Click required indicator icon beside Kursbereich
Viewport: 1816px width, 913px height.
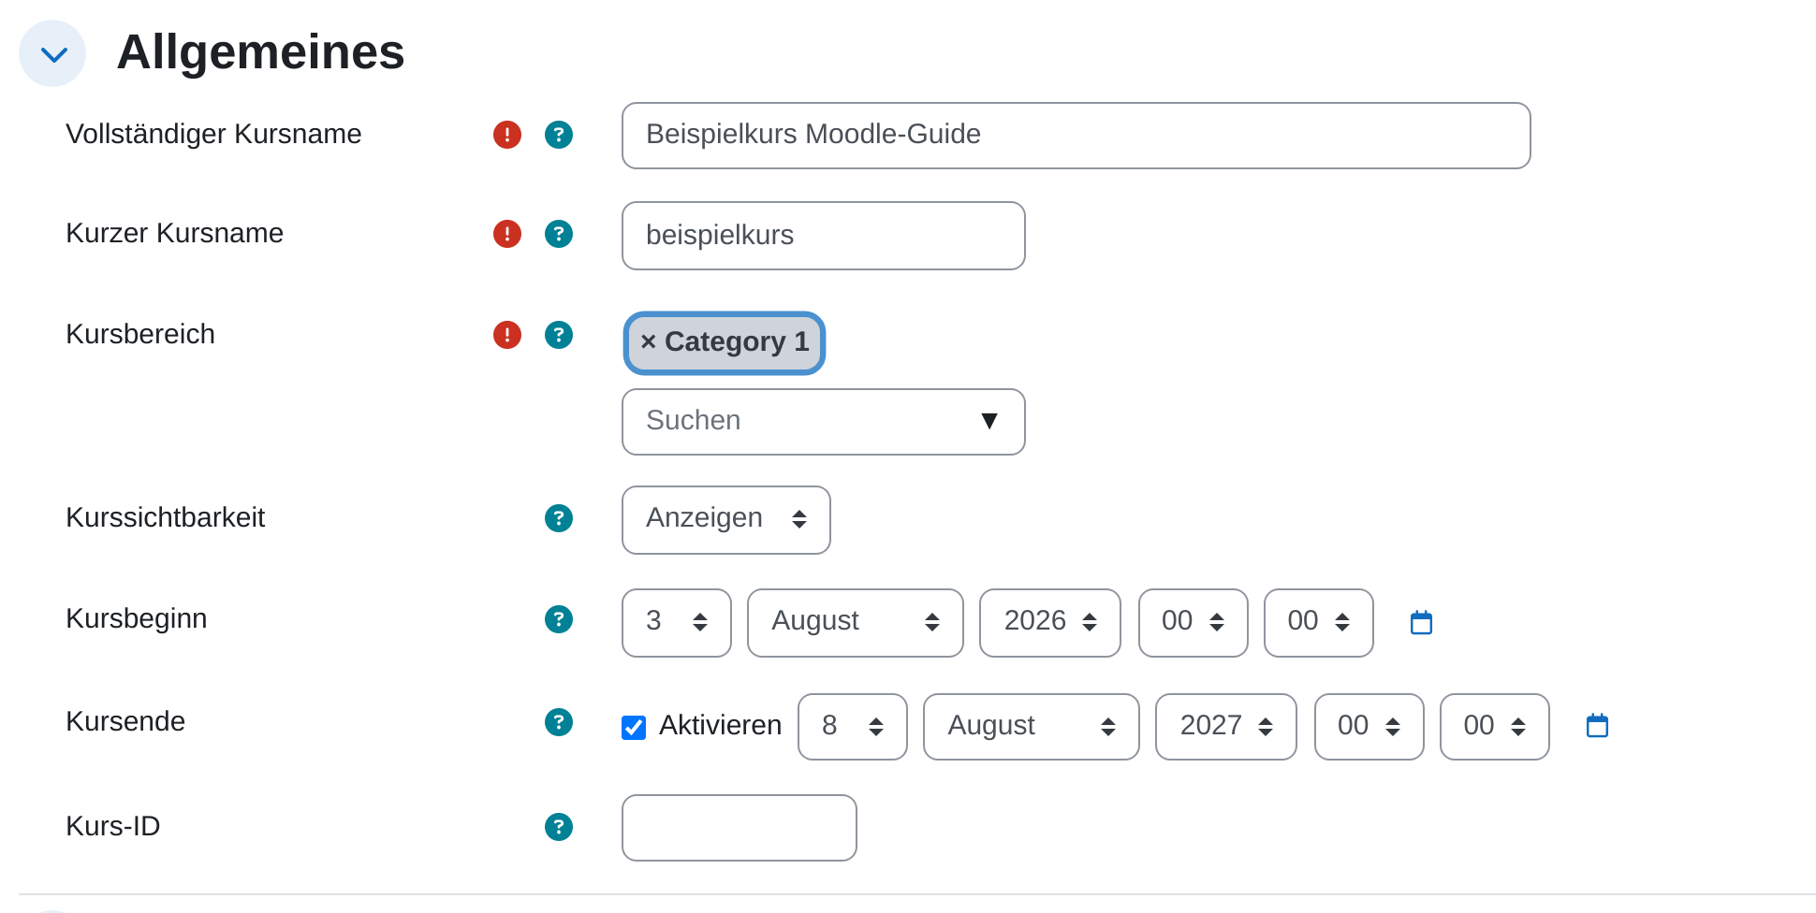(x=507, y=335)
